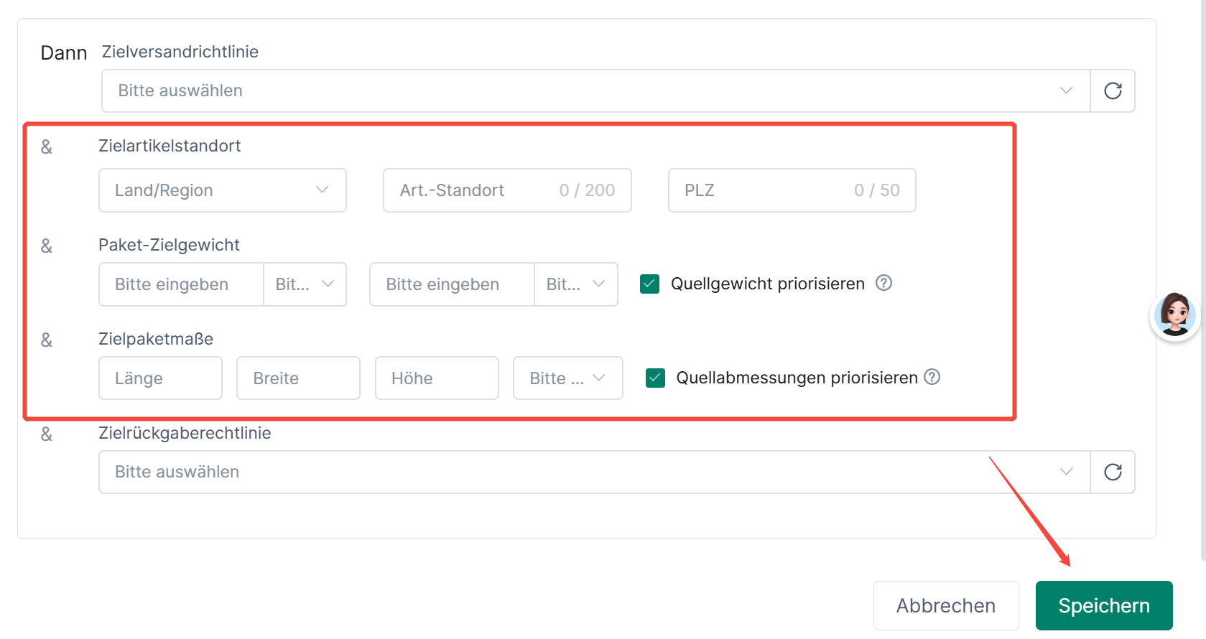Open the Zielversandrichtlinie dropdown
This screenshot has height=639, width=1206.
(x=595, y=91)
